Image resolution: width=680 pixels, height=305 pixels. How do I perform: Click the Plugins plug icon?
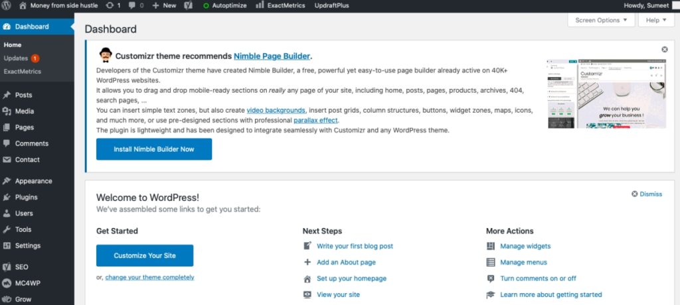click(7, 197)
